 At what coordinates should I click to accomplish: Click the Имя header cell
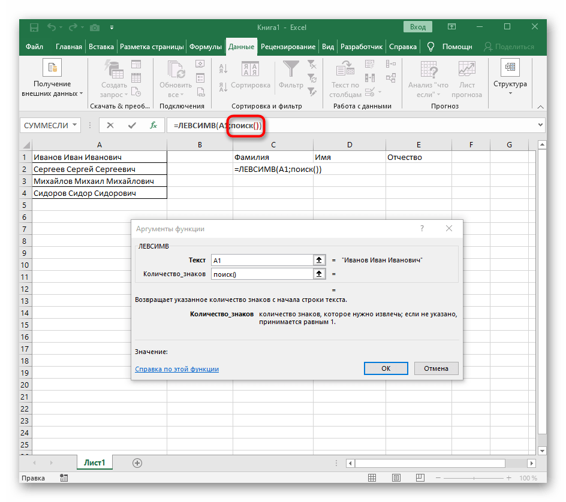click(x=350, y=157)
